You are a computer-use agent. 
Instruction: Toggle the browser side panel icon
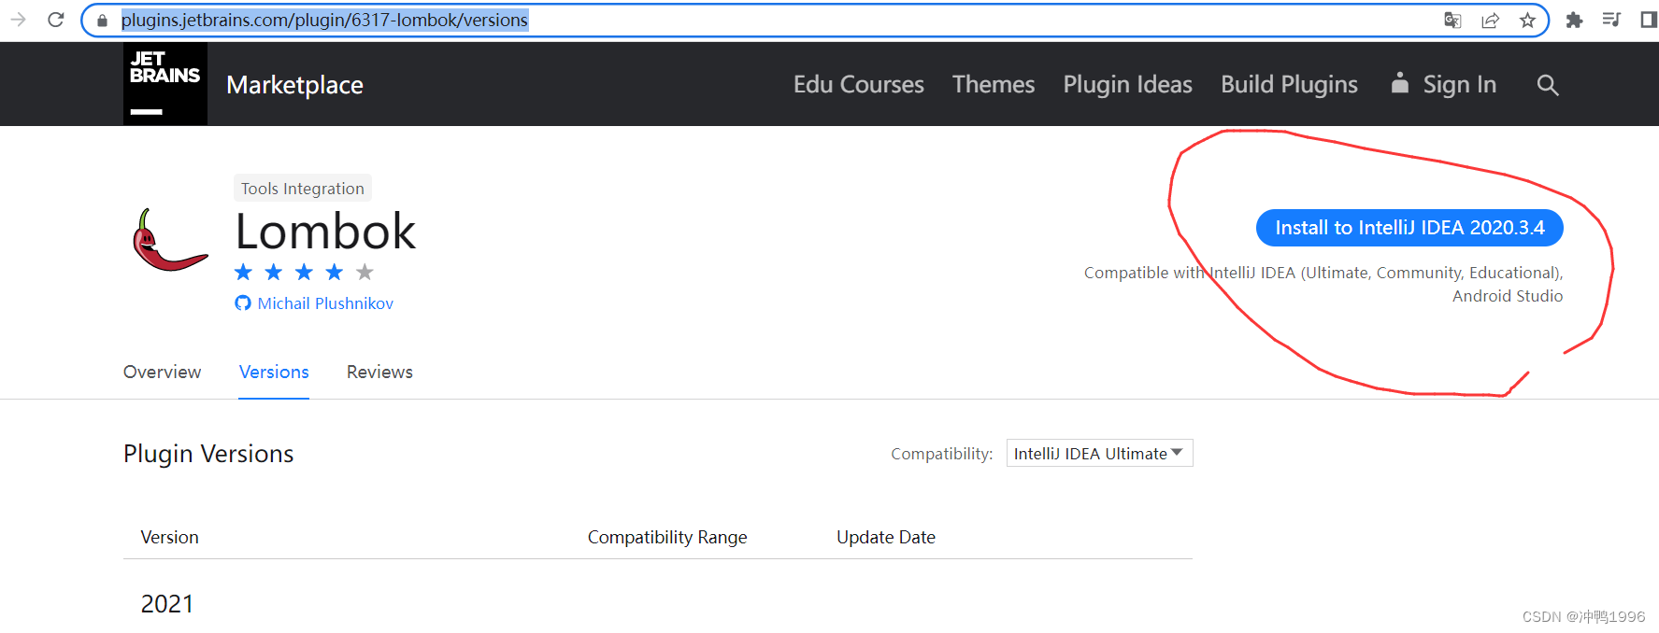click(1649, 20)
